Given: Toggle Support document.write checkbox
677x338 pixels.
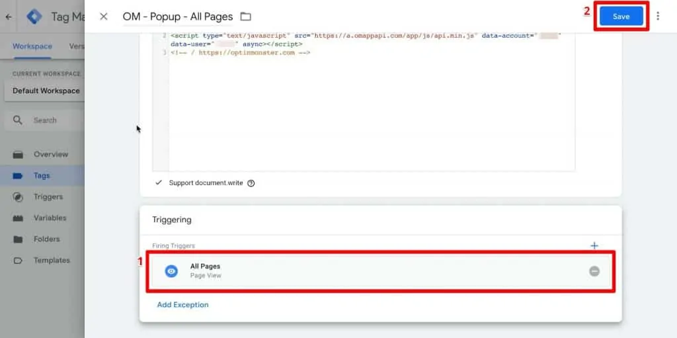Looking at the screenshot, I should point(159,183).
